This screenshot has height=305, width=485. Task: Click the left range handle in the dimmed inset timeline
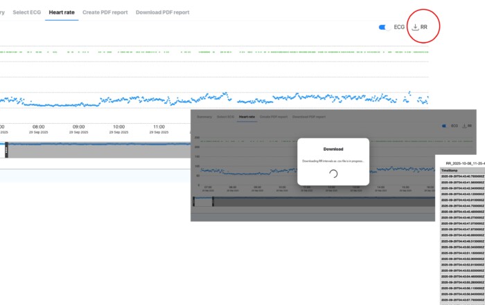[195, 201]
